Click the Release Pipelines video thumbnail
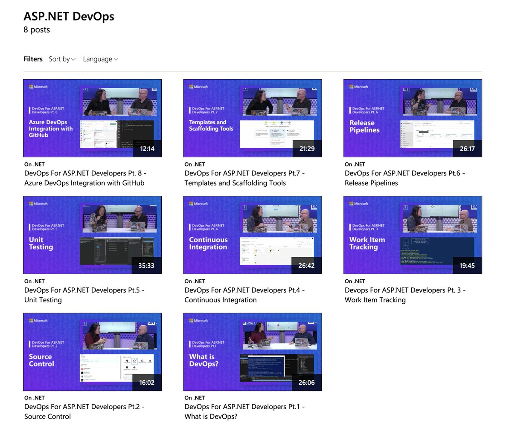The width and height of the screenshot is (512, 422). pyautogui.click(x=413, y=118)
